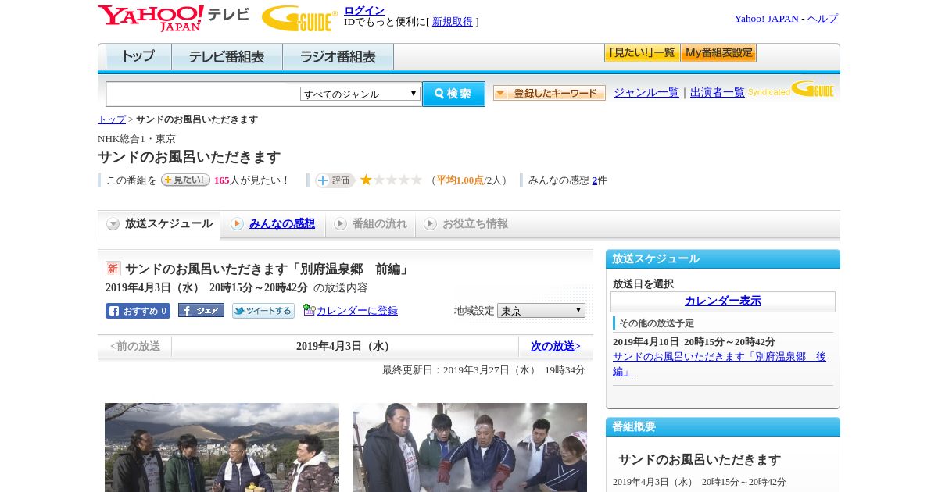Select the 放送スケジュール tab

coord(159,224)
